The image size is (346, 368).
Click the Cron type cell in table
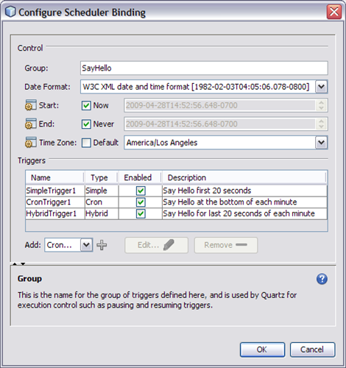click(x=102, y=202)
